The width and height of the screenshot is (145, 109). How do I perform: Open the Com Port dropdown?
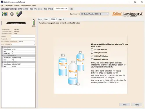95,14
